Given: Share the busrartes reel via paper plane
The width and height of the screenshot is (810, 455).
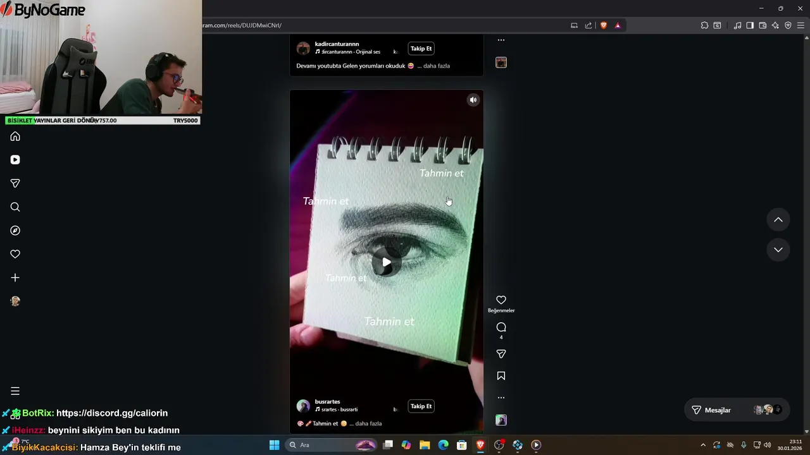Looking at the screenshot, I should click(501, 355).
